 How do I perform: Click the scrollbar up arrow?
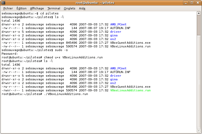pos(199,13)
